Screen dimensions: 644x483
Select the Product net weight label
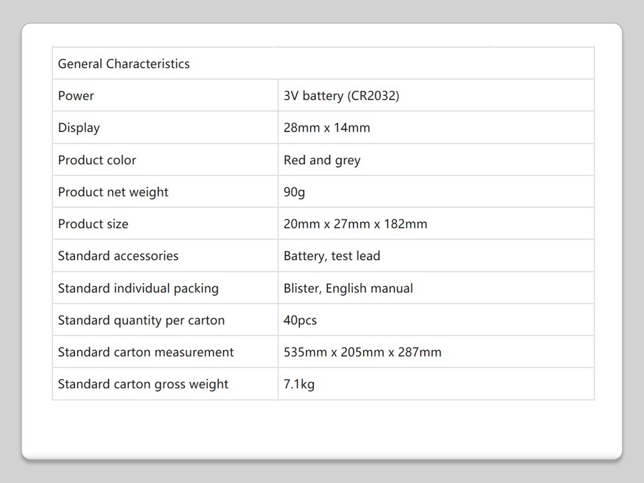pos(113,192)
